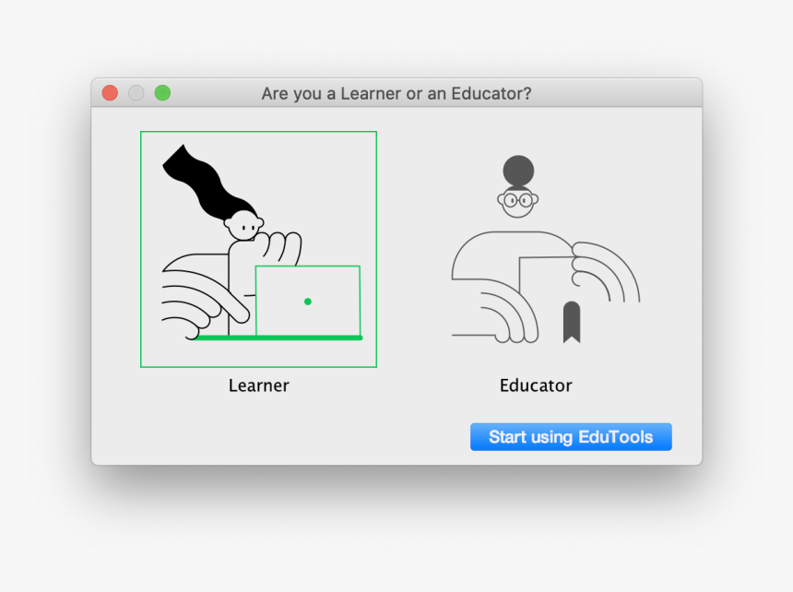
Task: Click the Start using EduTools button
Action: pyautogui.click(x=571, y=437)
